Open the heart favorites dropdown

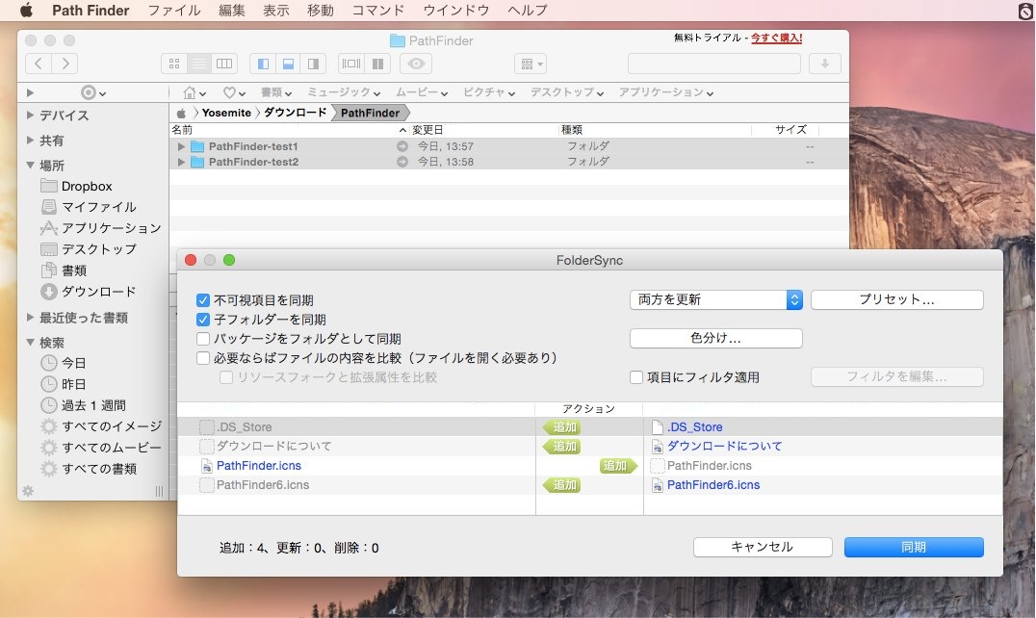[x=234, y=92]
